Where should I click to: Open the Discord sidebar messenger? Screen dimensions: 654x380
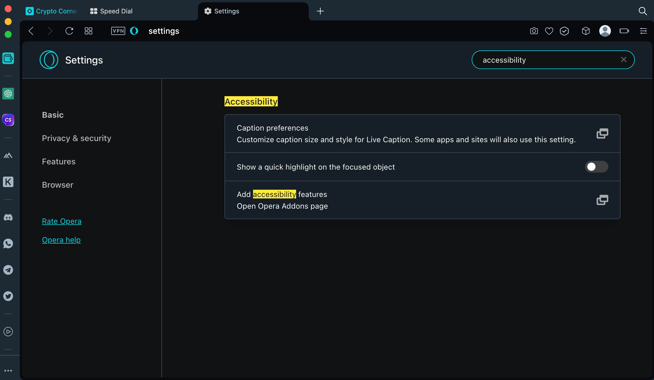[x=8, y=217]
